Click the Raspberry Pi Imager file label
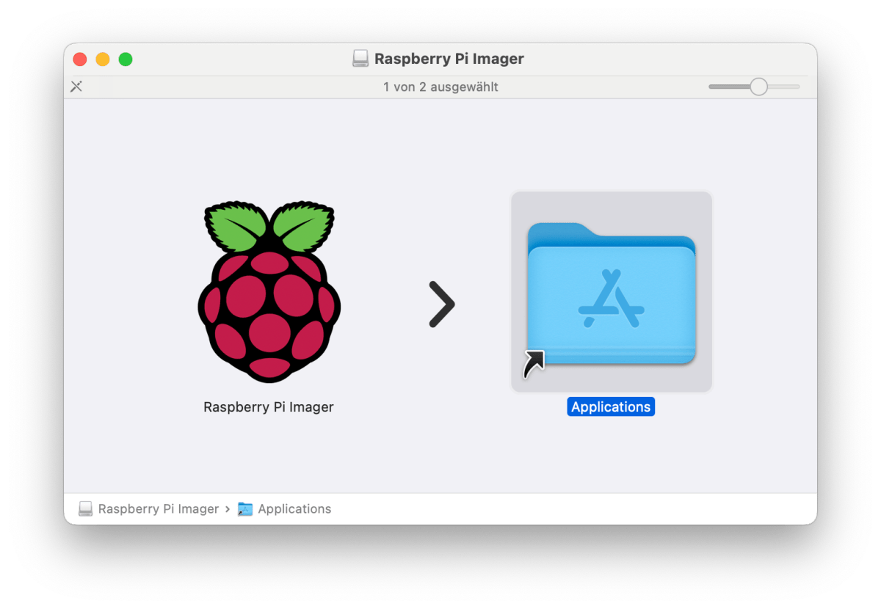 coord(269,407)
